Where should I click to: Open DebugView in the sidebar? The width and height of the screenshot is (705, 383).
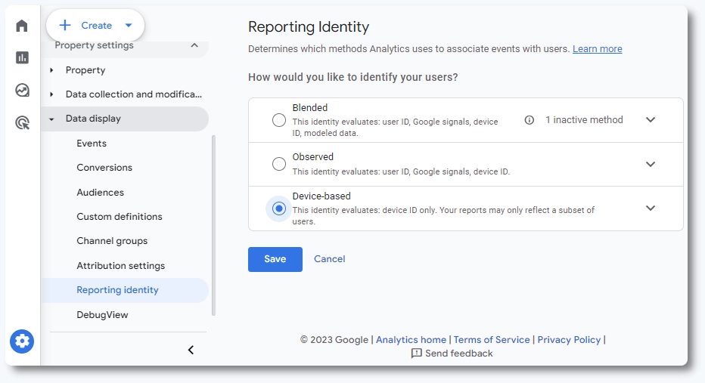102,315
